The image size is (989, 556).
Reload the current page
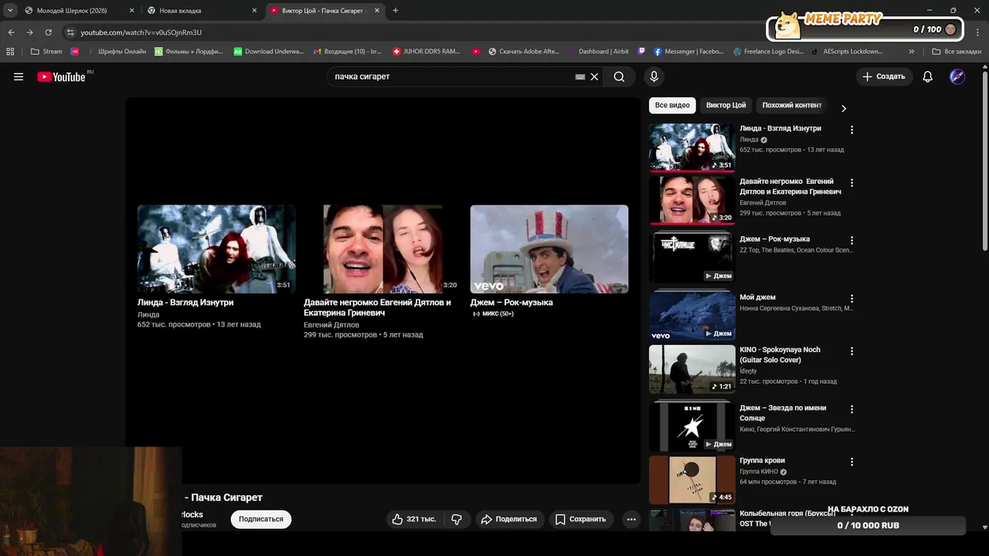(x=48, y=32)
